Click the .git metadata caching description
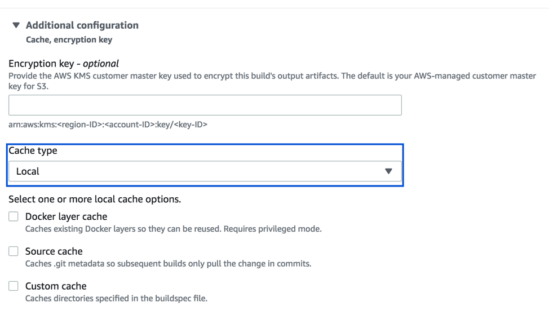This screenshot has height=319, width=549. [168, 264]
